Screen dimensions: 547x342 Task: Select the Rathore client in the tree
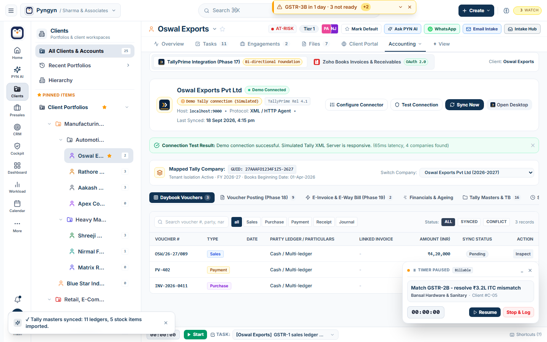point(99,172)
